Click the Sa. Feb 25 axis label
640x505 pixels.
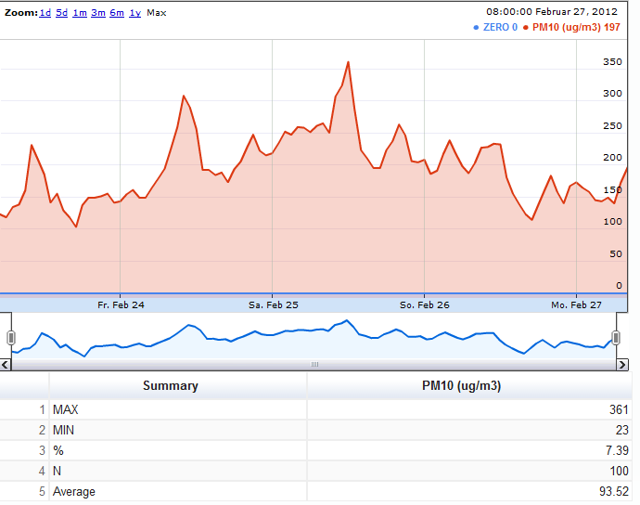tap(273, 305)
